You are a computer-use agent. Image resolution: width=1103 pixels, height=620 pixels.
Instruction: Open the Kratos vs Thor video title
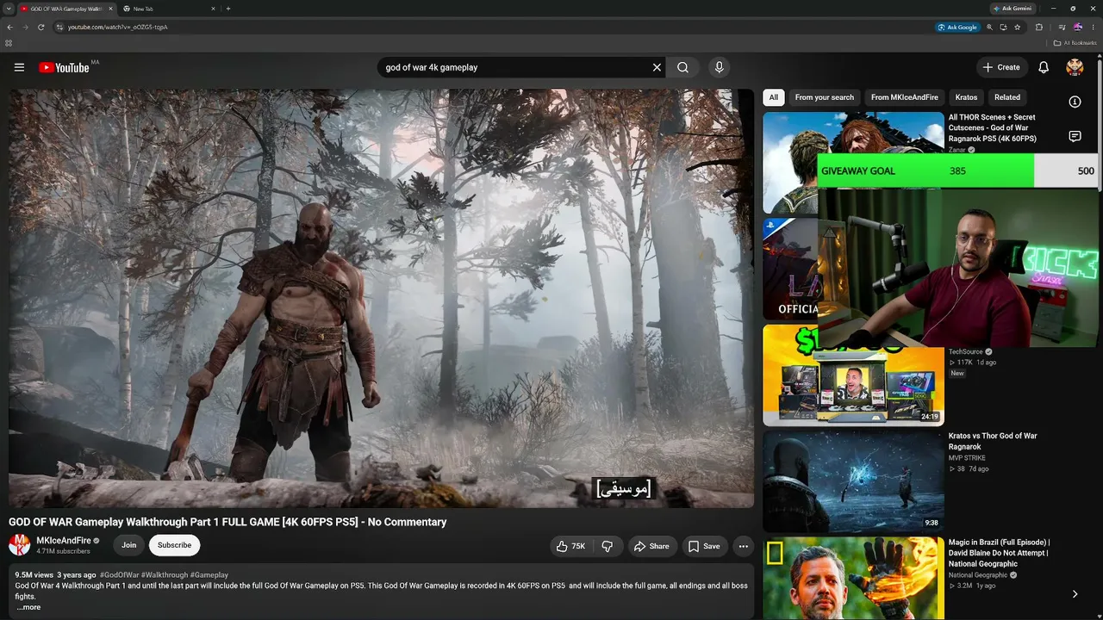click(x=993, y=442)
